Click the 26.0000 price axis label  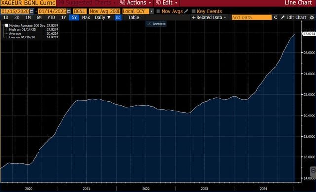coord(309,53)
